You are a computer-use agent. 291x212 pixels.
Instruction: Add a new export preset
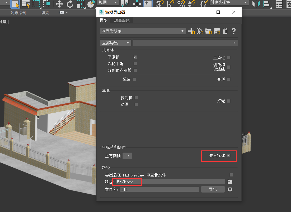point(191,31)
